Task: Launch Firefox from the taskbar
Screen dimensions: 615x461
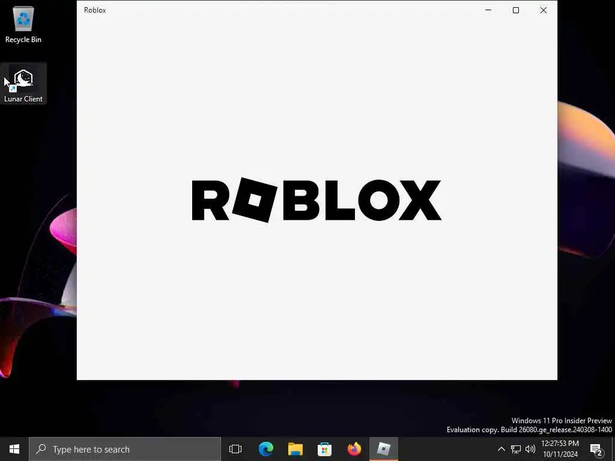Action: (354, 449)
